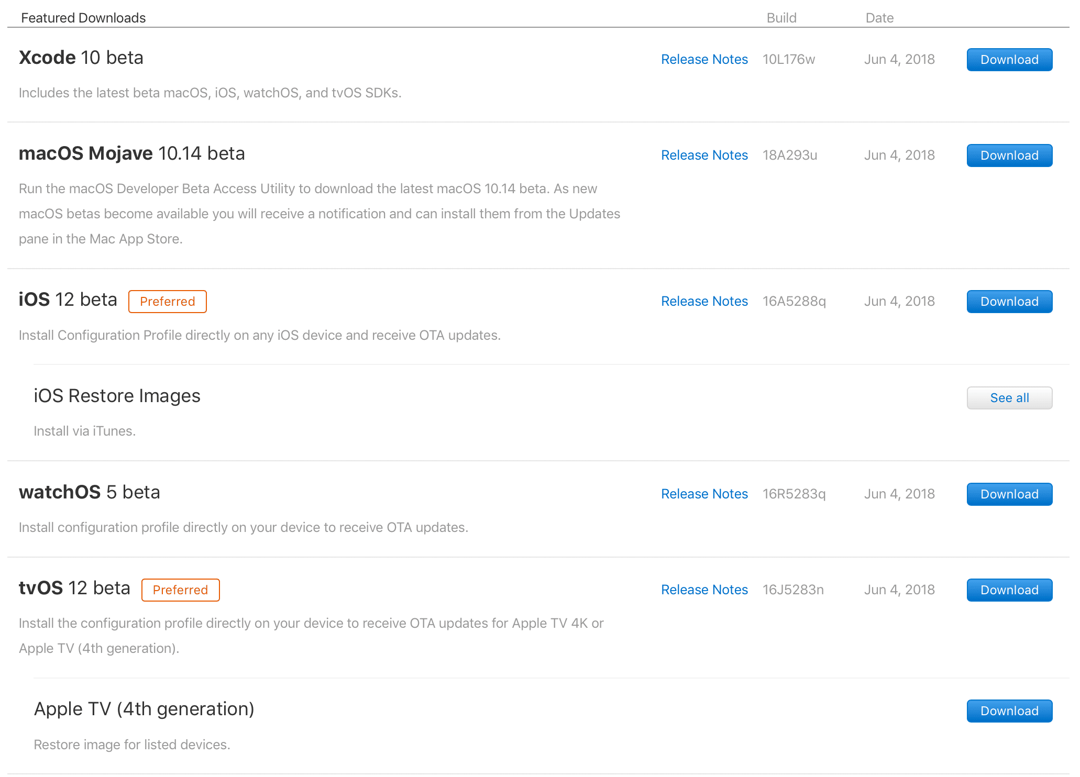Click the Featured Downloads heading
The width and height of the screenshot is (1080, 777).
coord(83,18)
